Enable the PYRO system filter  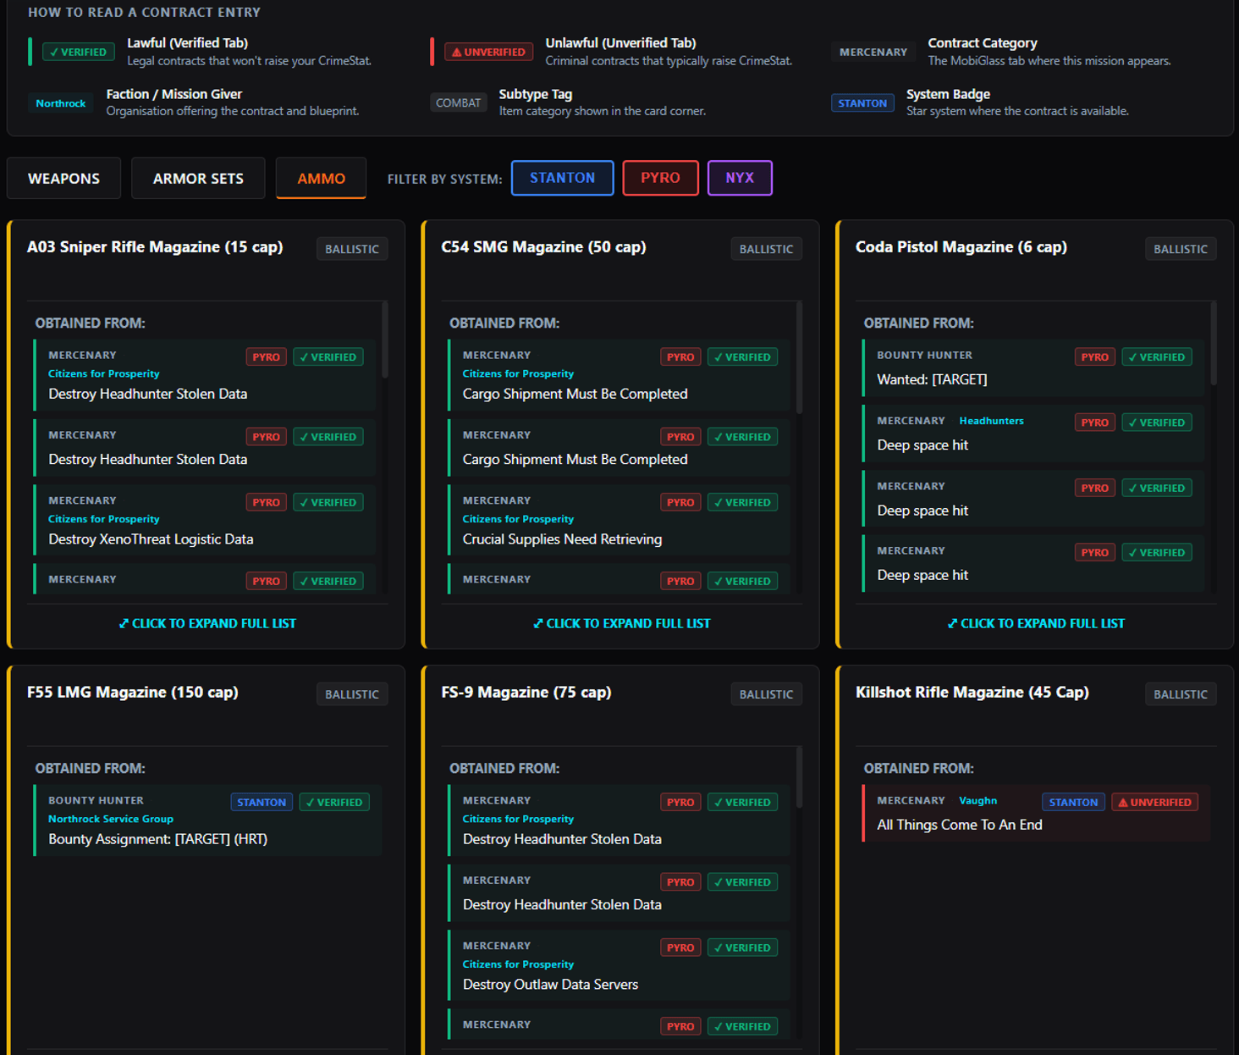pos(660,178)
